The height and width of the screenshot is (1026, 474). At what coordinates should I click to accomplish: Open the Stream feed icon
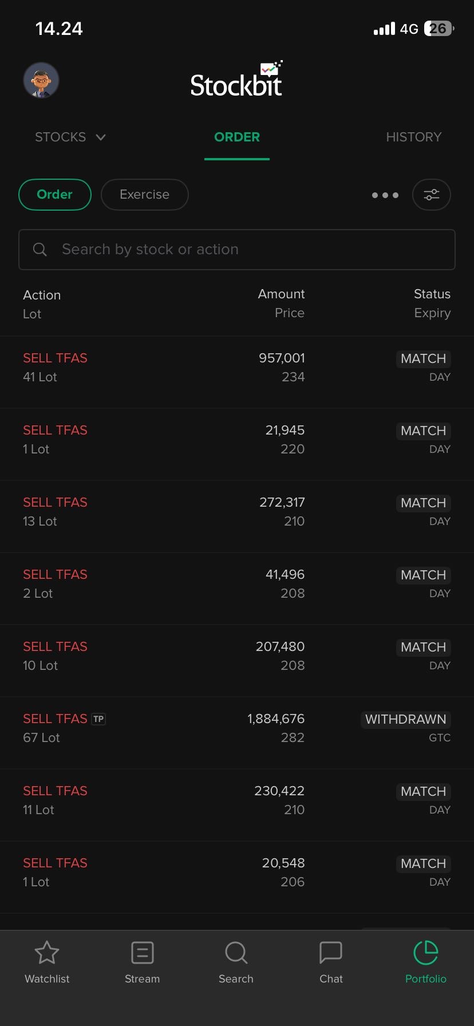[142, 953]
